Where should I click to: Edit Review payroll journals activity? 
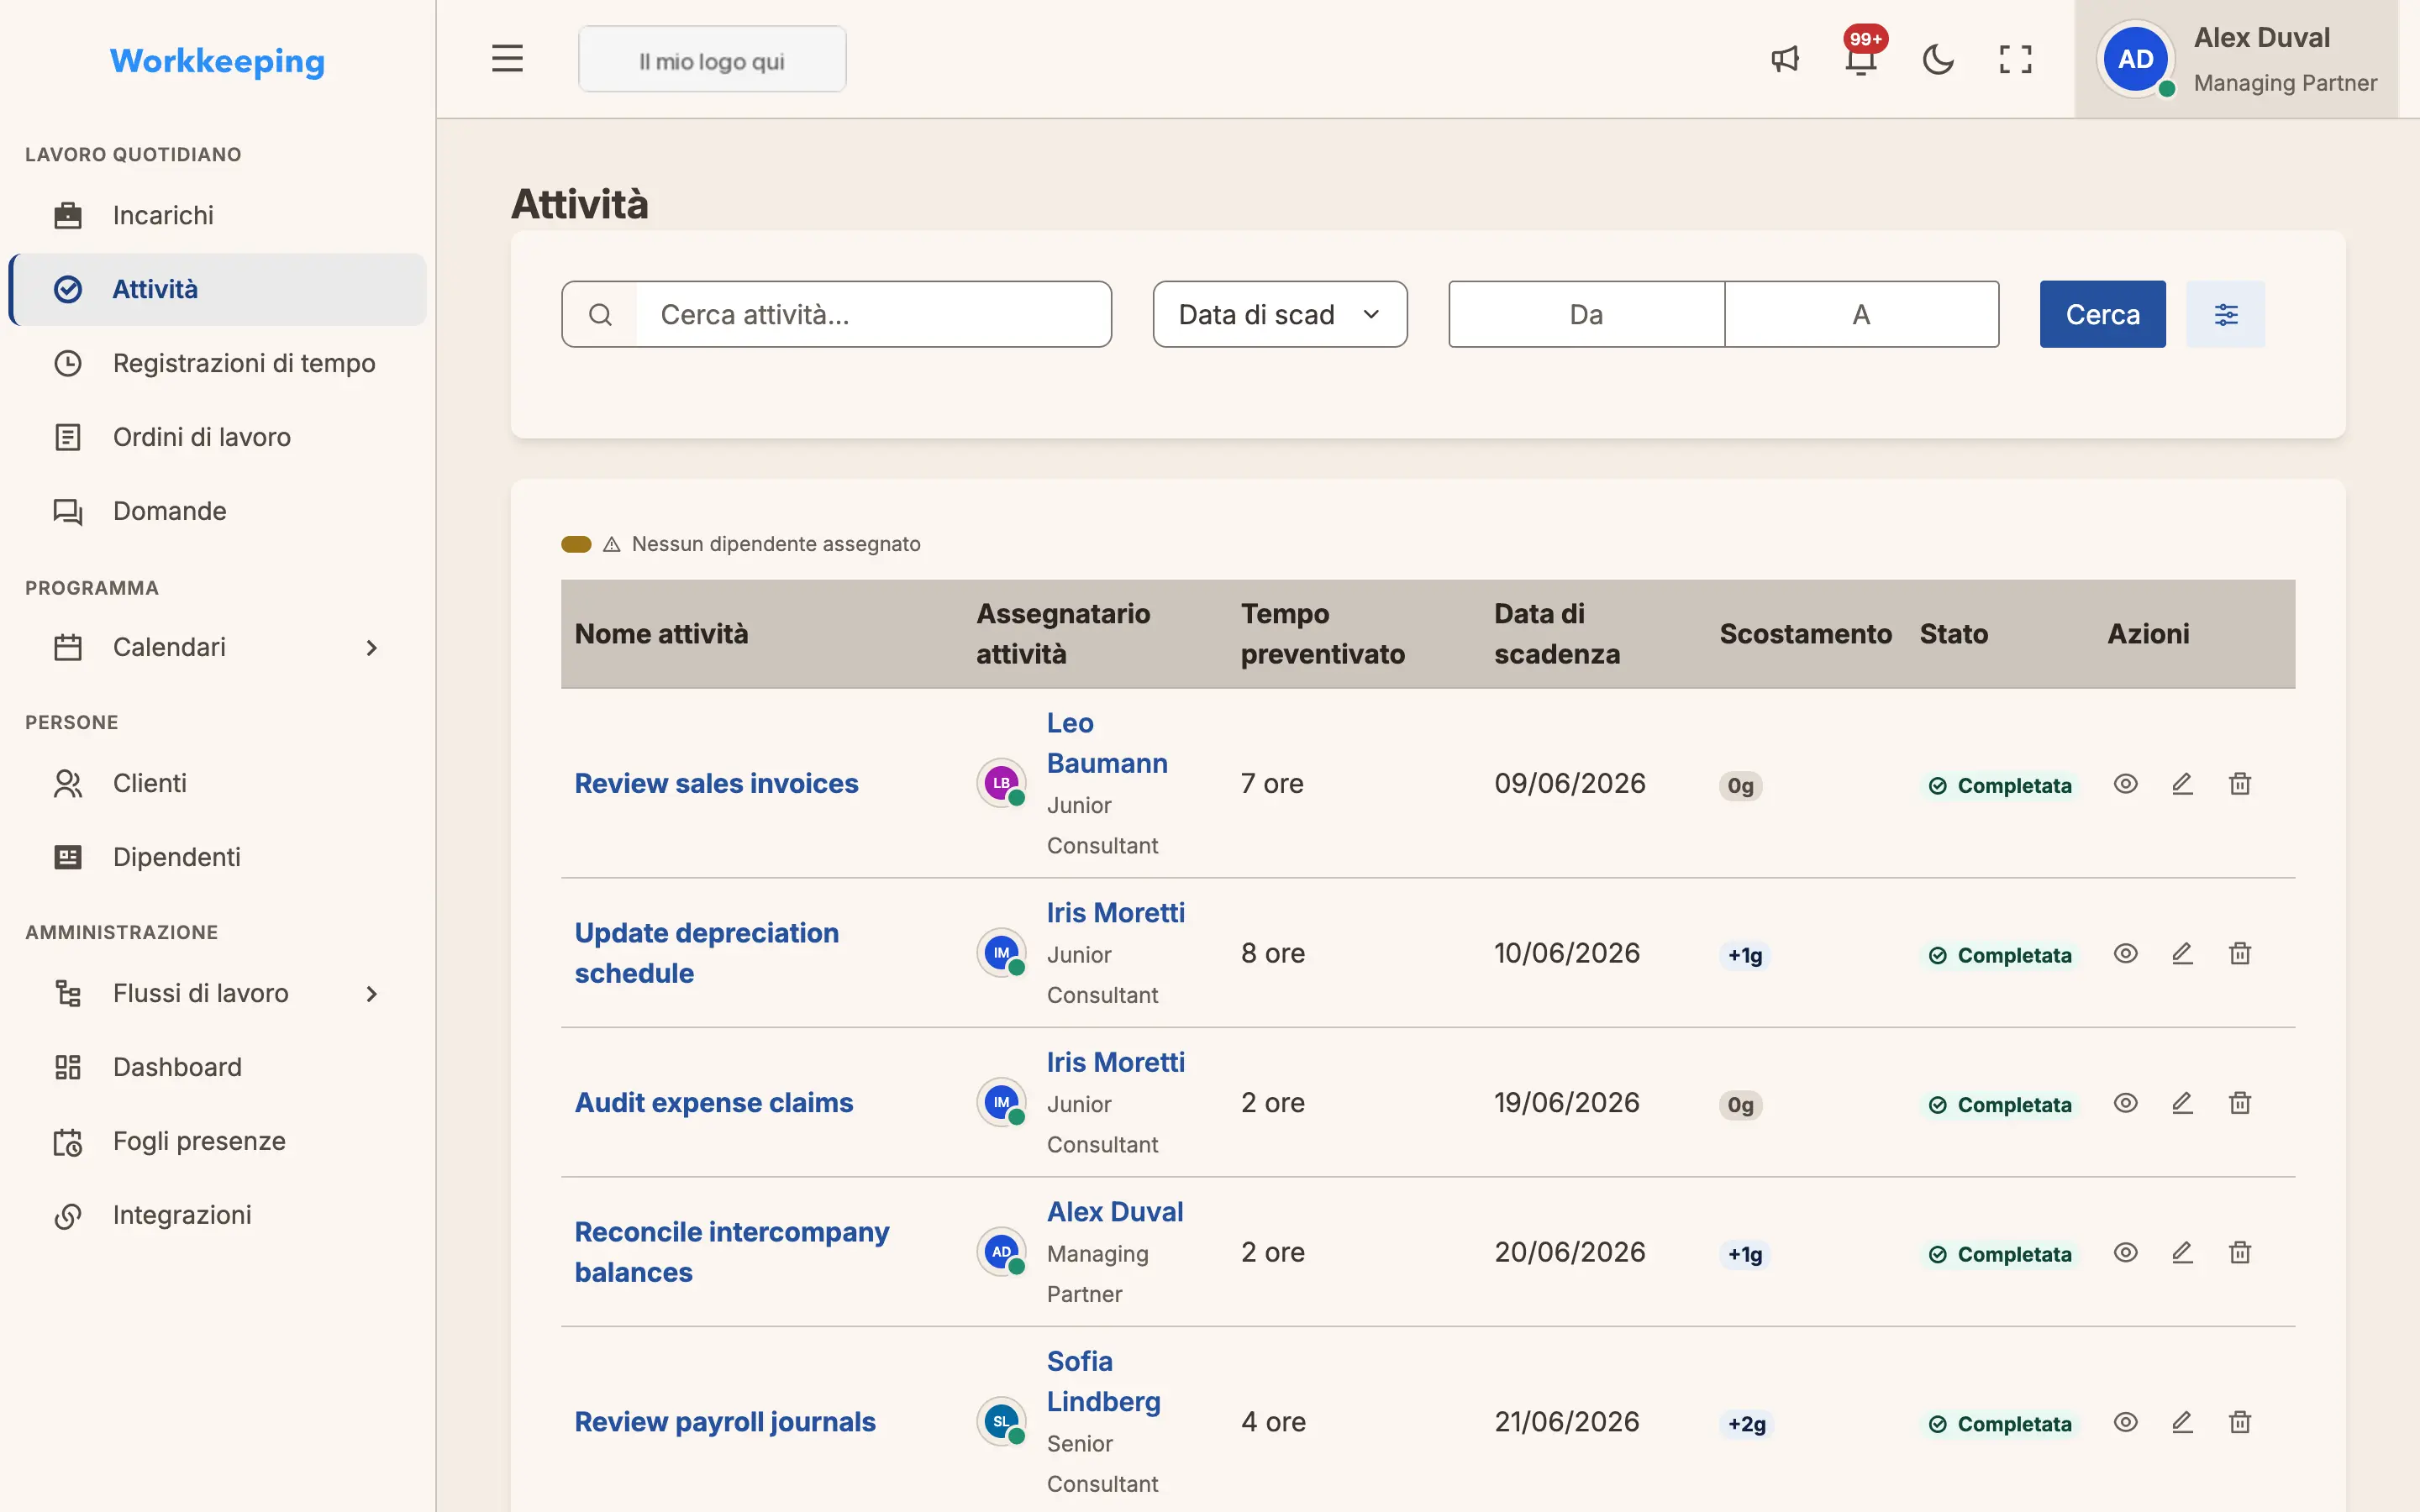[2182, 1422]
